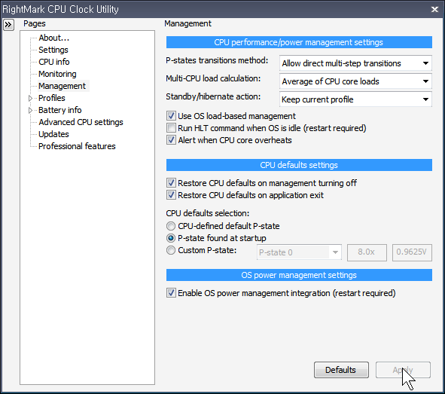The width and height of the screenshot is (445, 394).
Task: Open Multi-CPU load calculation dropdown
Action: coord(355,81)
